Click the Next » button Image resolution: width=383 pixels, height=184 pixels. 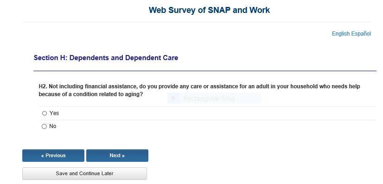pyautogui.click(x=117, y=155)
